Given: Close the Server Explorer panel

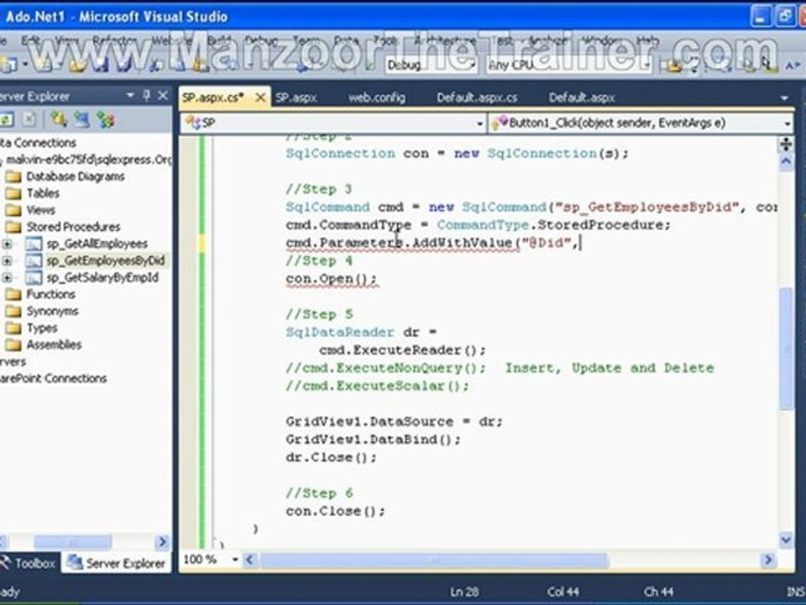Looking at the screenshot, I should coord(163,95).
